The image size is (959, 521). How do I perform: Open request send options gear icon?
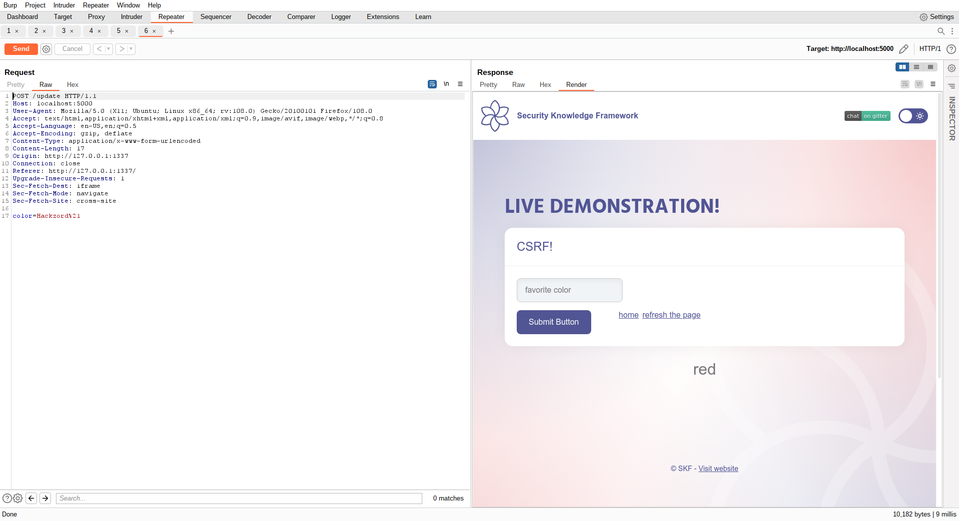(x=46, y=49)
